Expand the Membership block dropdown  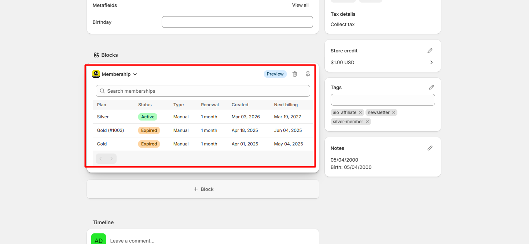click(135, 74)
